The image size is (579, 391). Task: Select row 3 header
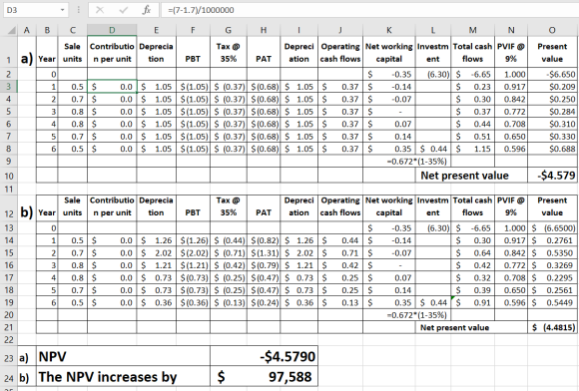pyautogui.click(x=9, y=87)
